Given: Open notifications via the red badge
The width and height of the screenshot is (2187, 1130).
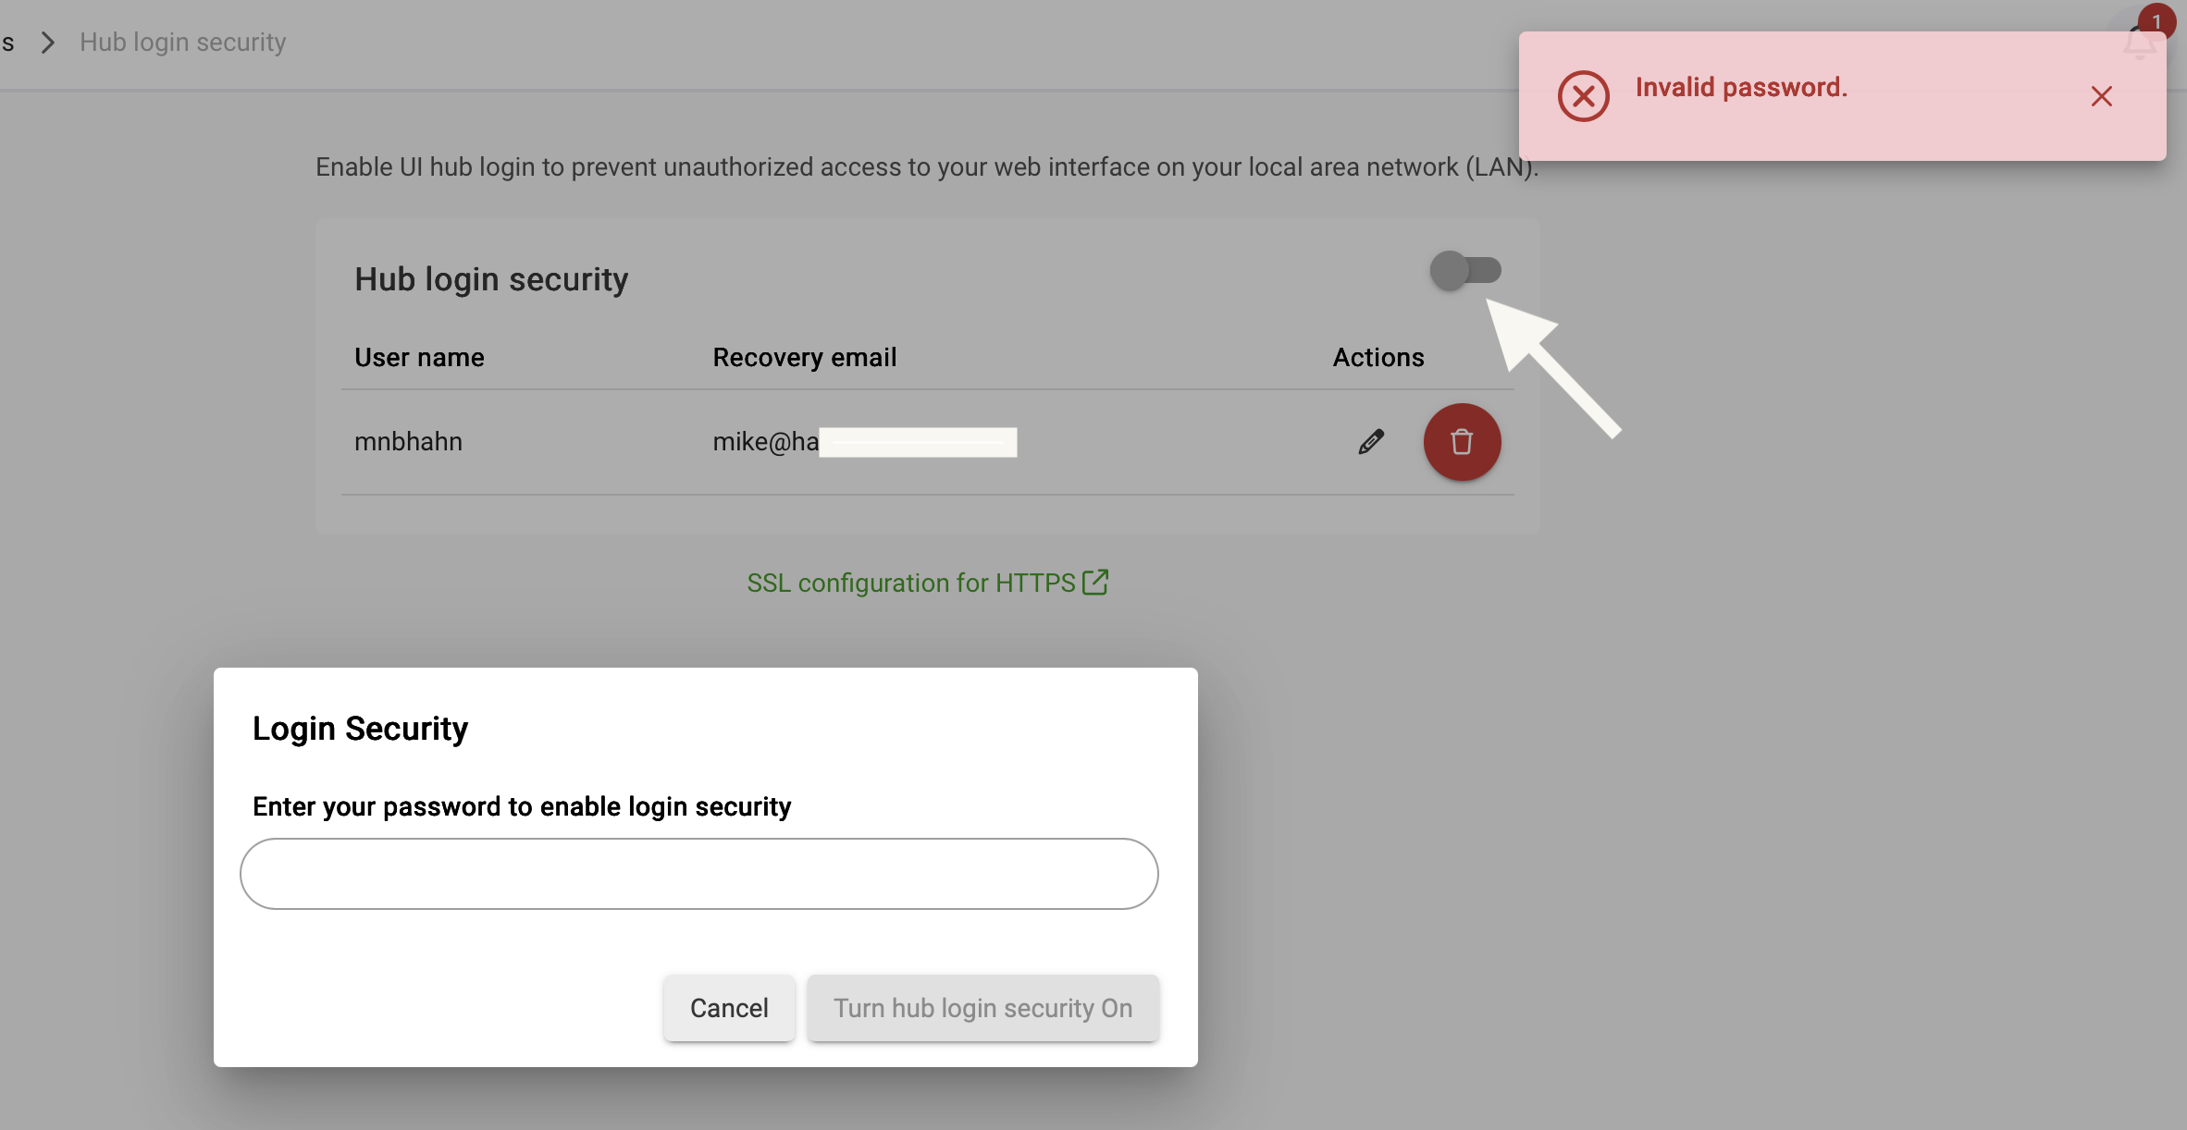Looking at the screenshot, I should click(2156, 22).
